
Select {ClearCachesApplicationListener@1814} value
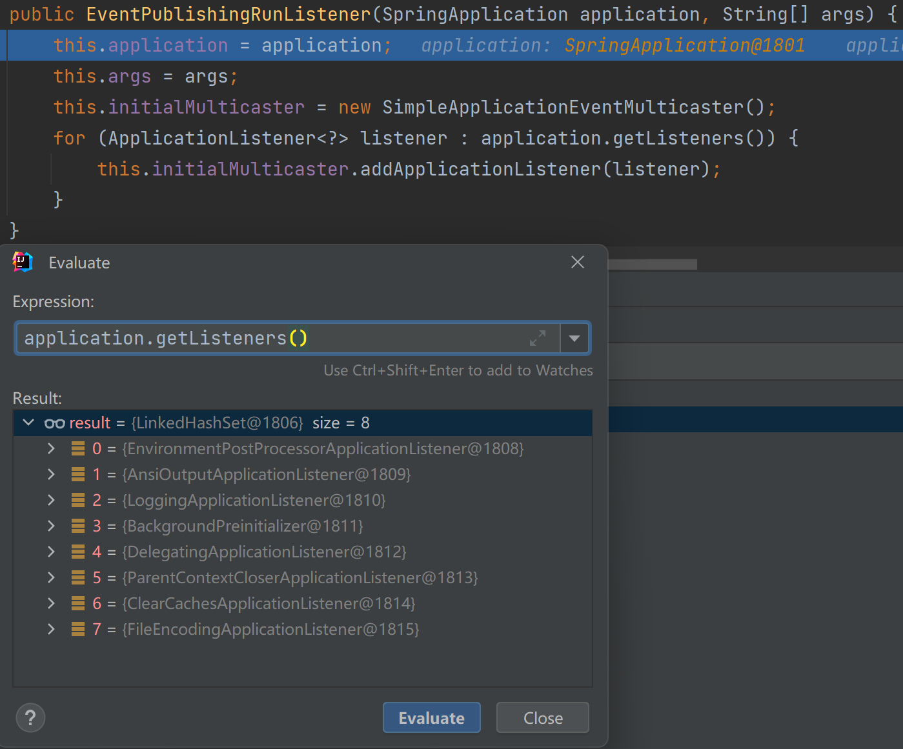(269, 603)
